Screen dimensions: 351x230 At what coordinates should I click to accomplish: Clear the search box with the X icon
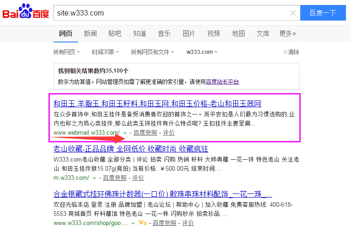(293, 13)
